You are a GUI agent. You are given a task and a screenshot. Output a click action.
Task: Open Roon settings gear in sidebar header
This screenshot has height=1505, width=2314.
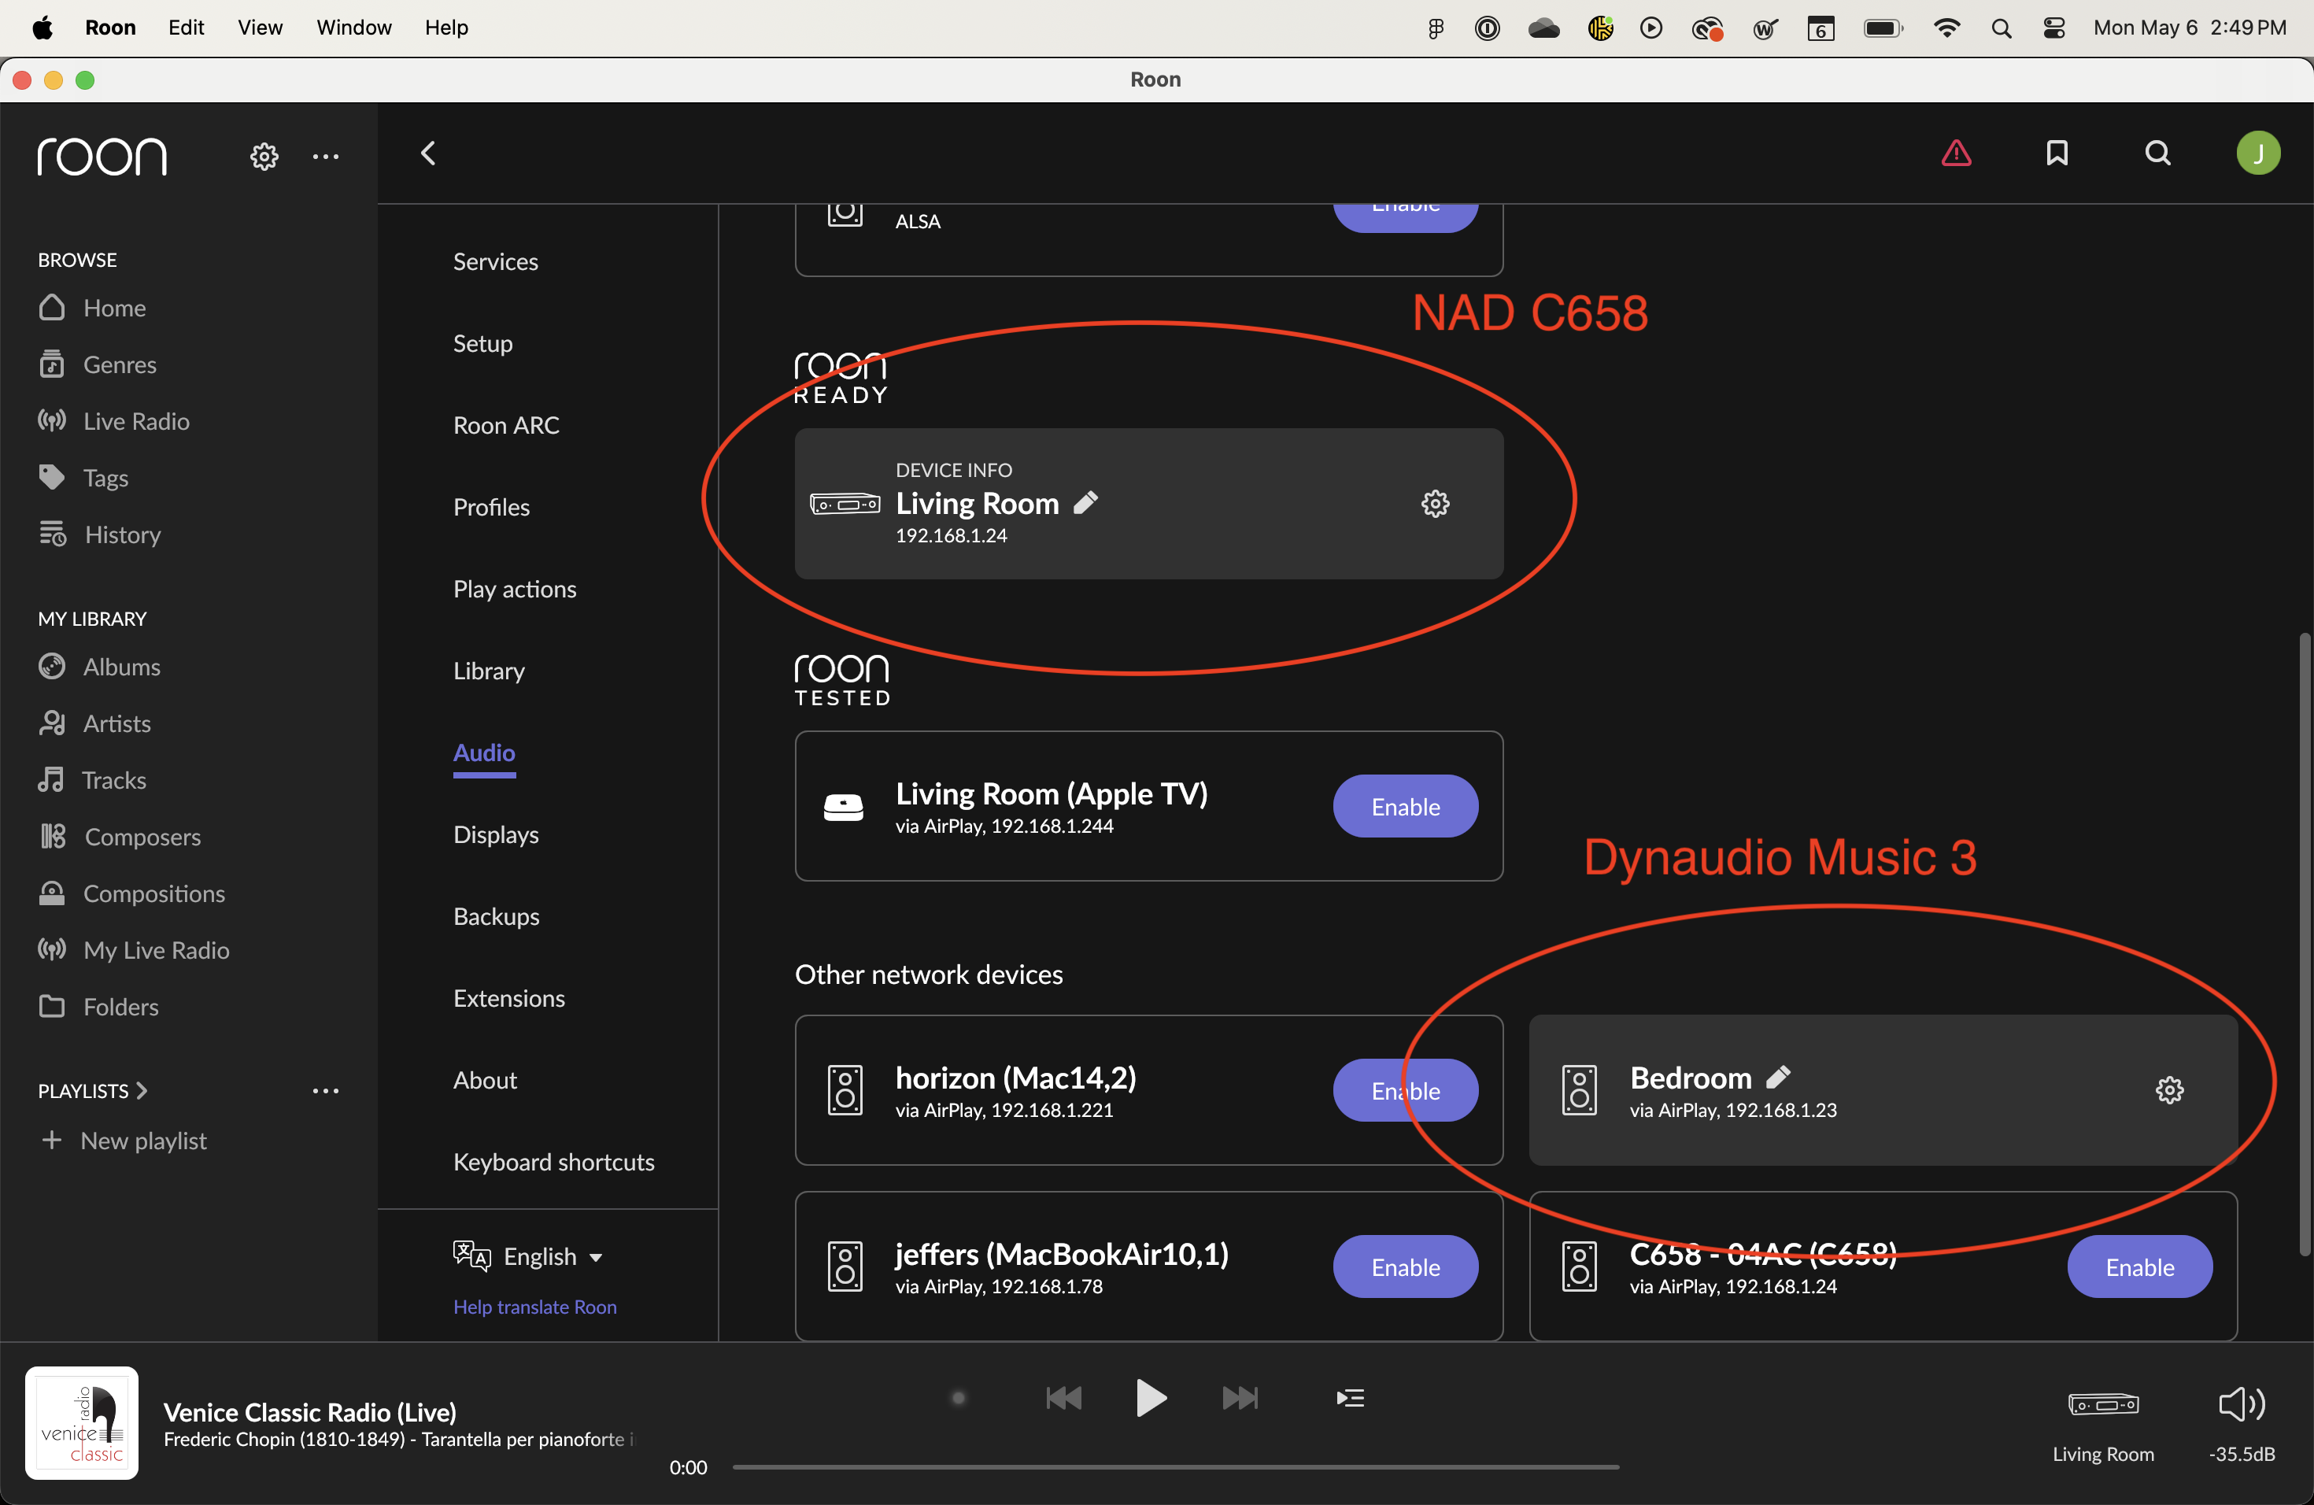[x=264, y=157]
